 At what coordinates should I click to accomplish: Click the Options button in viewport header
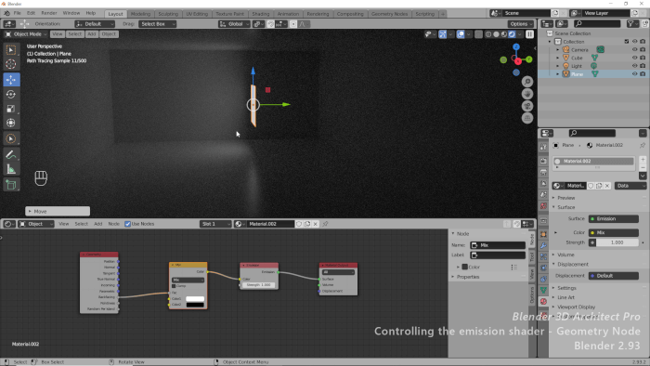[520, 24]
